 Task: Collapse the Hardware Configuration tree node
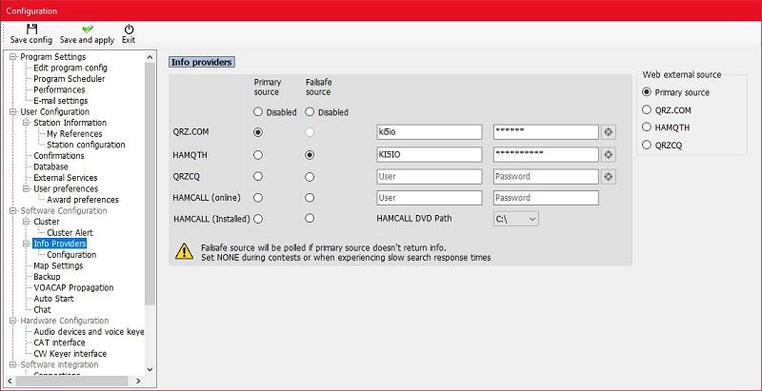[x=13, y=321]
